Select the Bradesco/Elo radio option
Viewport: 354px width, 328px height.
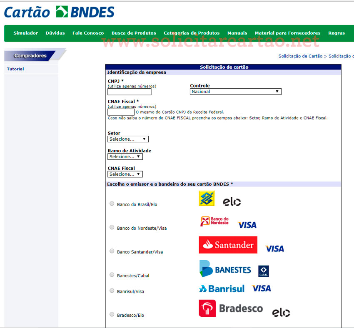pos(112,314)
